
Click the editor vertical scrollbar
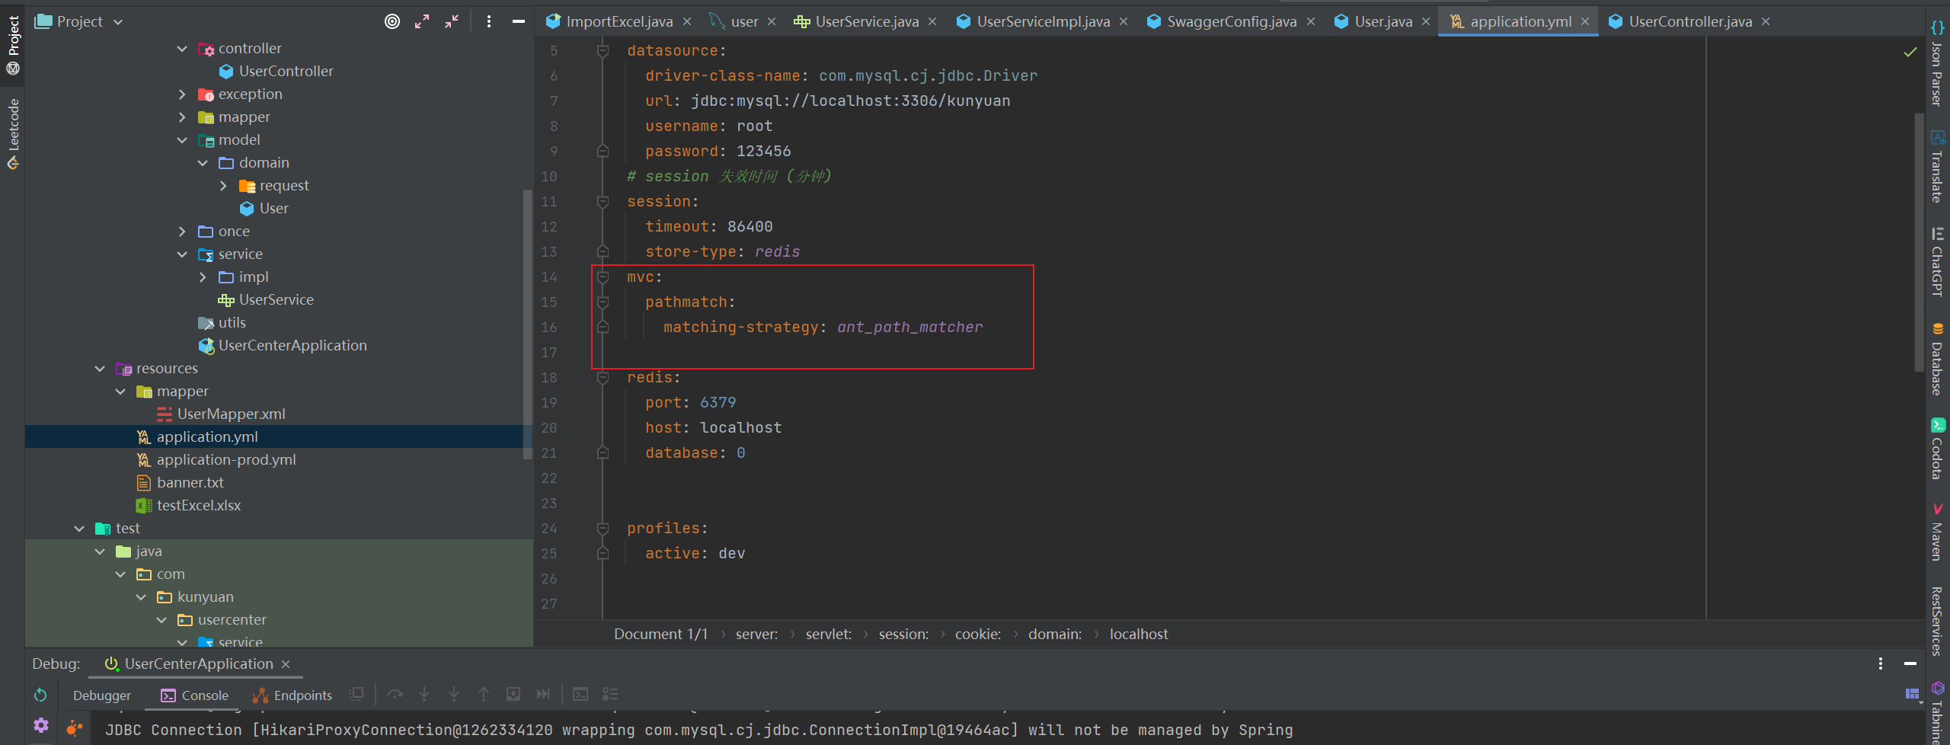pyautogui.click(x=1920, y=242)
